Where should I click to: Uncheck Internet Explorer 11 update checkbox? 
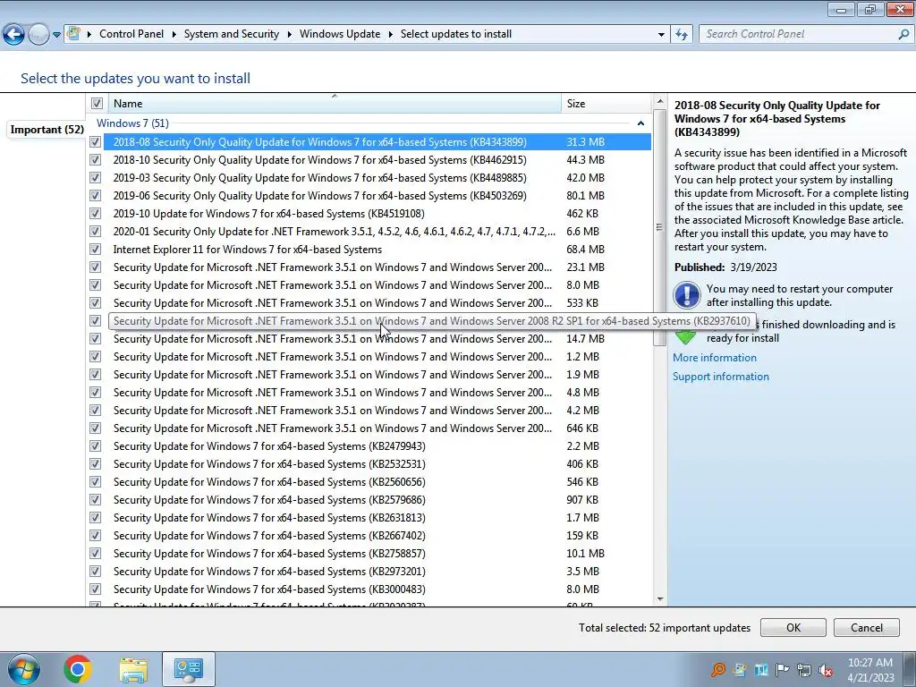coord(95,250)
